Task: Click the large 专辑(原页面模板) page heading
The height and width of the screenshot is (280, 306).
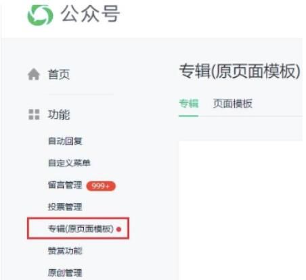Action: click(x=240, y=71)
